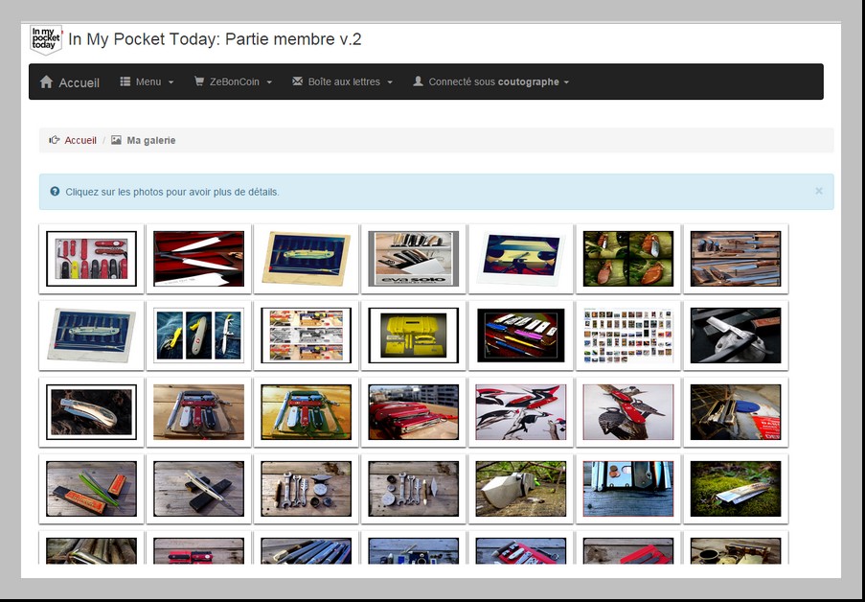Open the Boîte aux lettres dropdown

pos(343,81)
